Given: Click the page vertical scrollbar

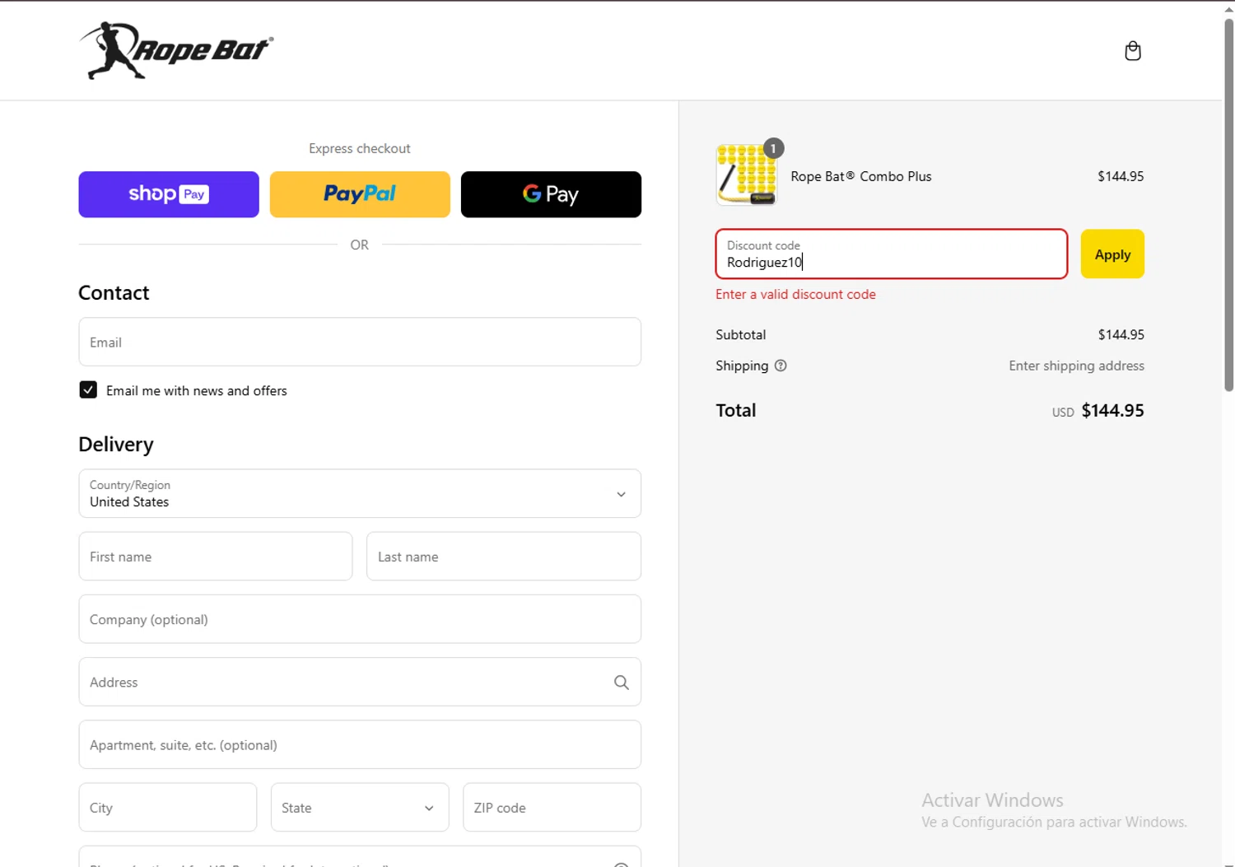Looking at the screenshot, I should 1228,204.
